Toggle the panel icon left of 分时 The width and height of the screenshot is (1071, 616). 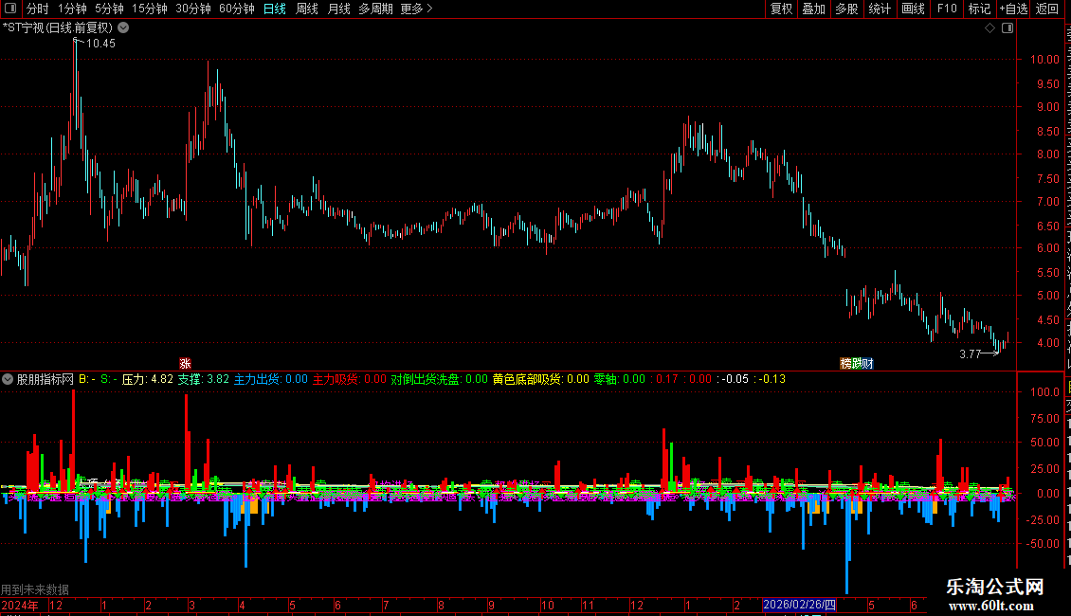click(10, 9)
